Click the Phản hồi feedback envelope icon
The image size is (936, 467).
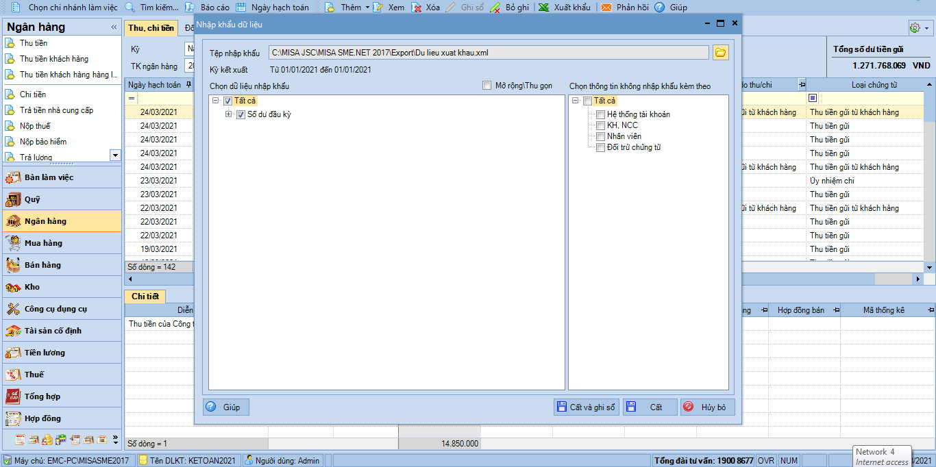606,7
